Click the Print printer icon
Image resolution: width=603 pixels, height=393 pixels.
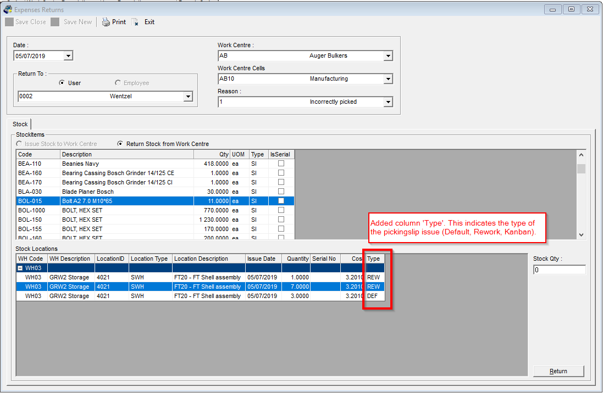pyautogui.click(x=106, y=22)
